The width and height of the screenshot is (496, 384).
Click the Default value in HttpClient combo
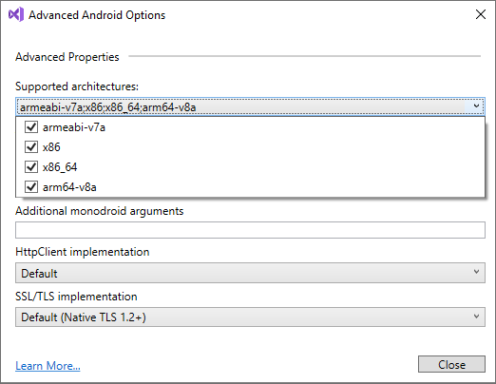[39, 273]
